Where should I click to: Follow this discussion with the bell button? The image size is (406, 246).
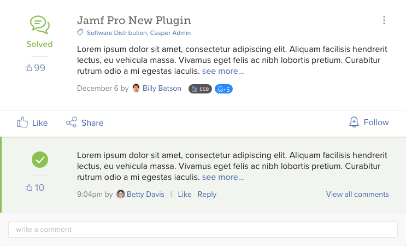click(369, 122)
